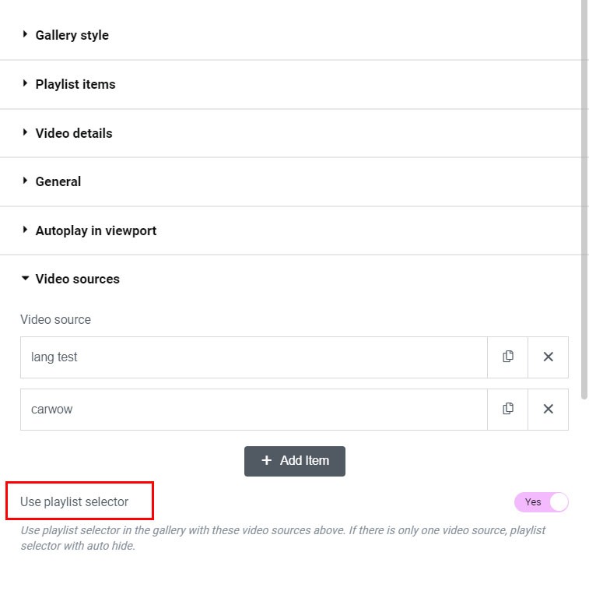The image size is (589, 591).
Task: Remove the lang test video source
Action: click(x=548, y=357)
